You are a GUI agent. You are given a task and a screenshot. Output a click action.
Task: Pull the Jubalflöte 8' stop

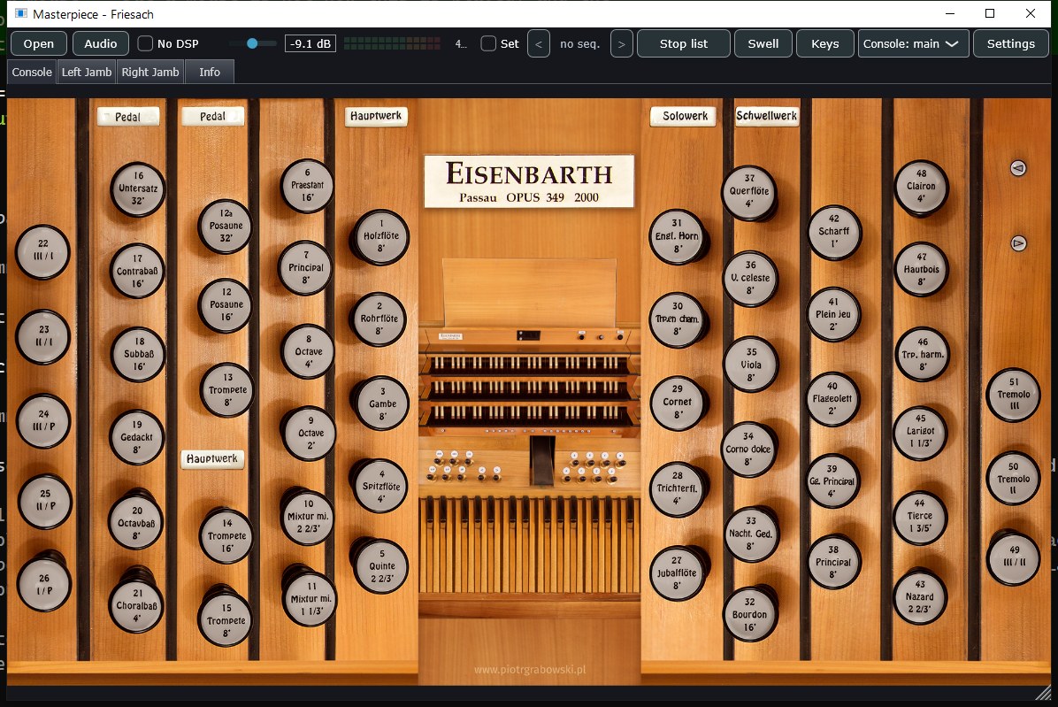pos(677,573)
